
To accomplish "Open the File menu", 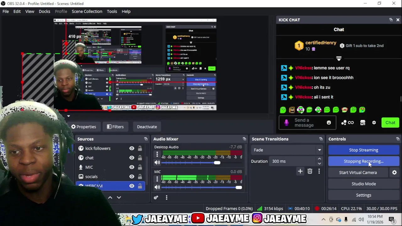I will (x=6, y=11).
